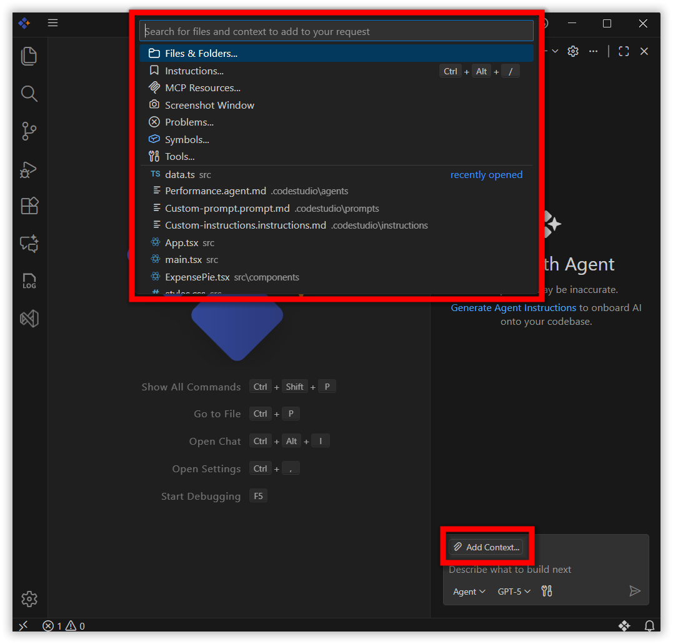Viewport: 673px width, 644px height.
Task: Open the Agent mode dropdown
Action: pos(468,591)
